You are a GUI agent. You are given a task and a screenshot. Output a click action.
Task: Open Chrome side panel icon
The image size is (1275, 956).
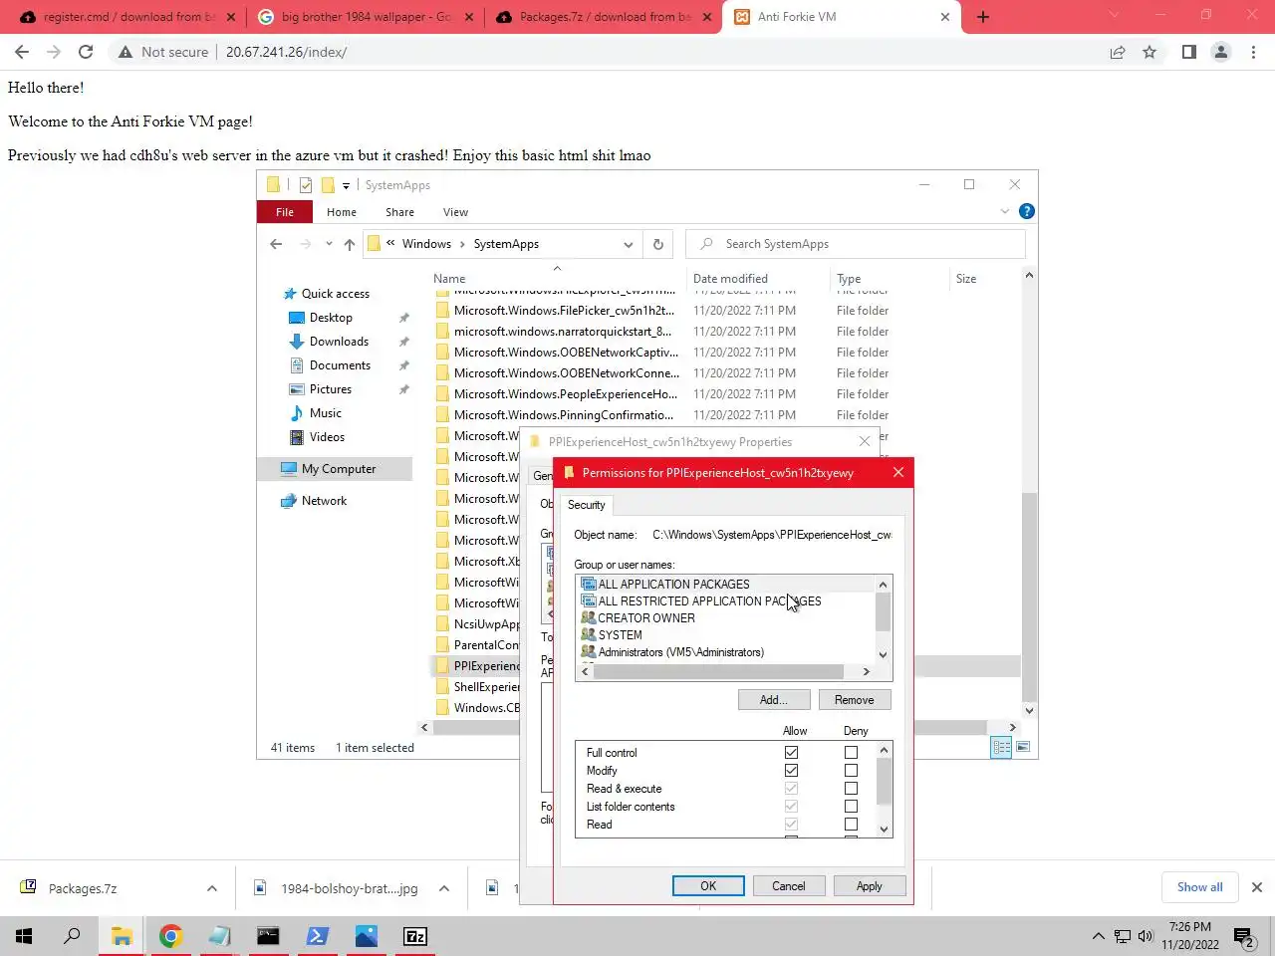point(1188,52)
